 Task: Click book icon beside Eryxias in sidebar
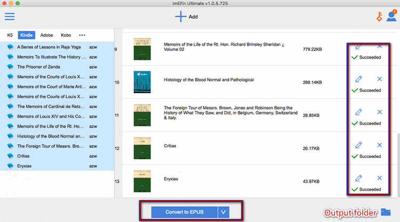10,166
